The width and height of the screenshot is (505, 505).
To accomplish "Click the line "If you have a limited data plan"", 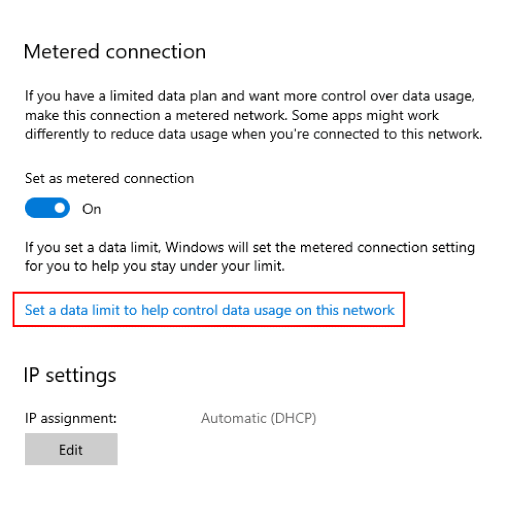I will click(250, 96).
